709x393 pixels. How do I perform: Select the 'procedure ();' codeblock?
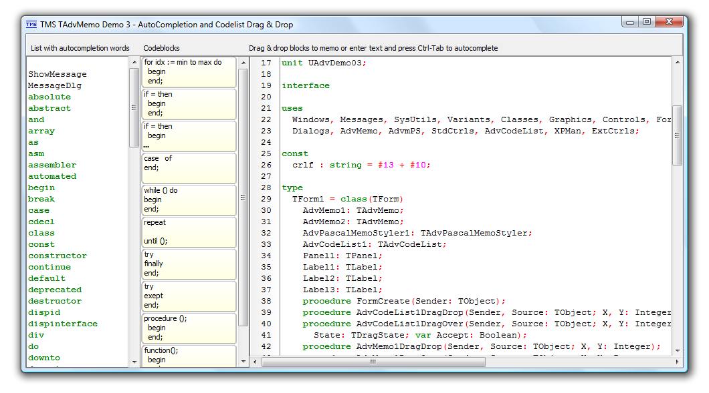coord(189,328)
